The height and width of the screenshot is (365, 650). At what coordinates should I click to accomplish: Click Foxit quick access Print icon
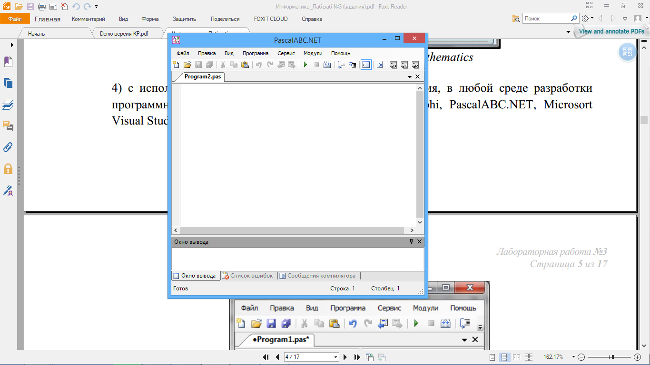(41, 7)
